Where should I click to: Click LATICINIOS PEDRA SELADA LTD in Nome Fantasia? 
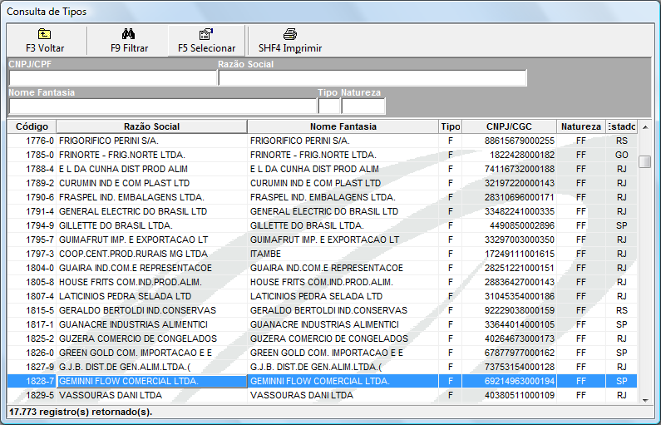343,296
